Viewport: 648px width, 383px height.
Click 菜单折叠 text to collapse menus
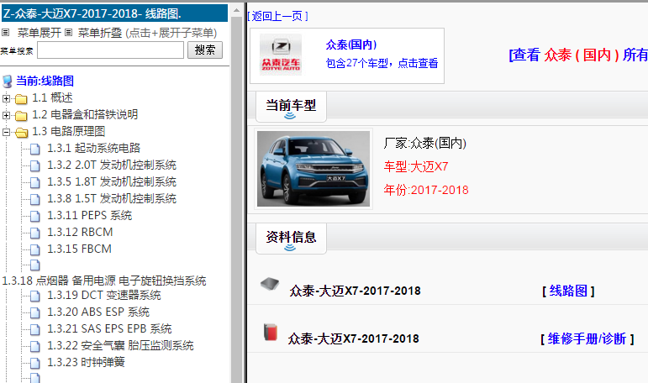(x=100, y=33)
